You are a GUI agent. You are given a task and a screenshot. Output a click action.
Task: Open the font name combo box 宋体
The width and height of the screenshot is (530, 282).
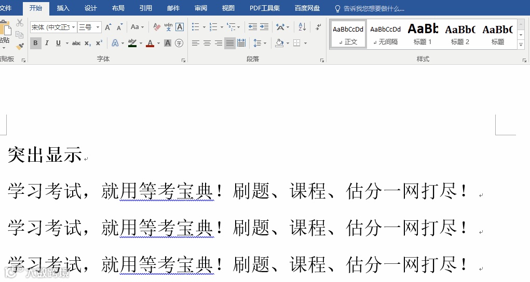point(53,27)
